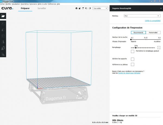Click the 0.00m / ~ 0g material usage text
This screenshot has height=125, width=163.
[x=117, y=123]
